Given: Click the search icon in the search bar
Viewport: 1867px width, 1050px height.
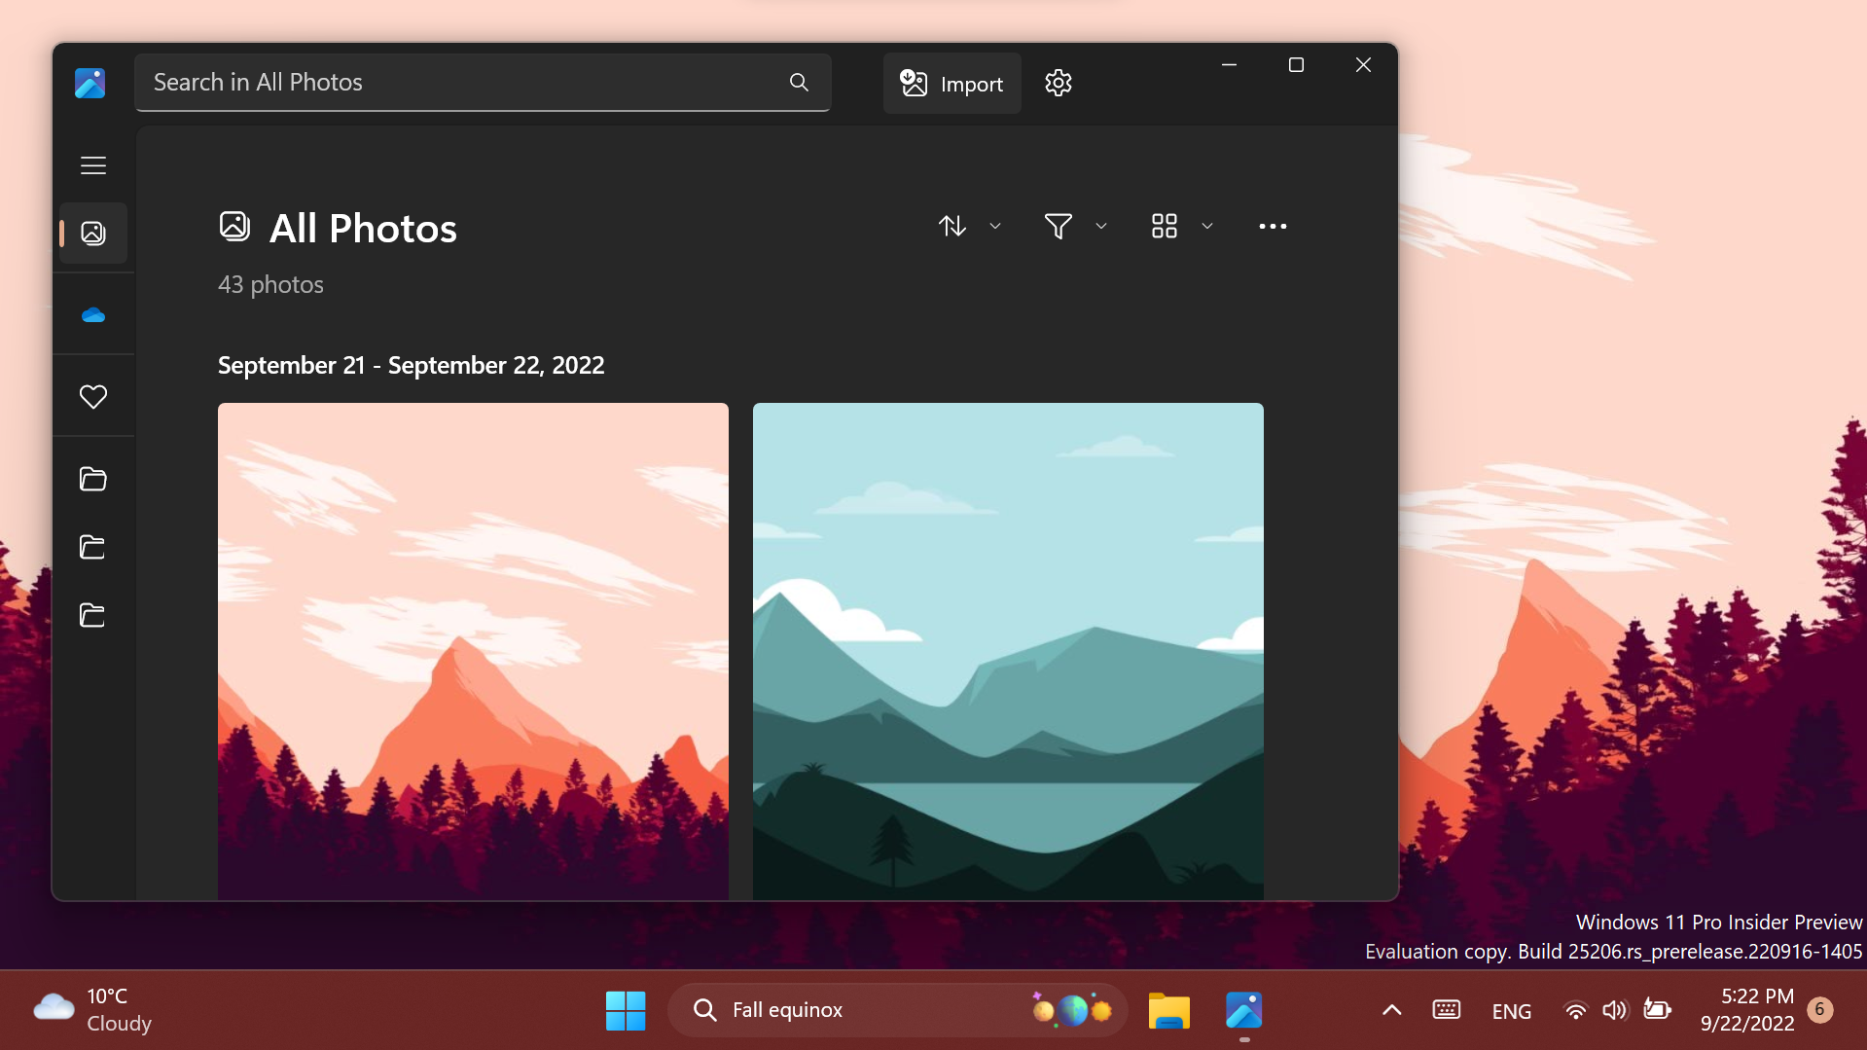Looking at the screenshot, I should (x=798, y=83).
